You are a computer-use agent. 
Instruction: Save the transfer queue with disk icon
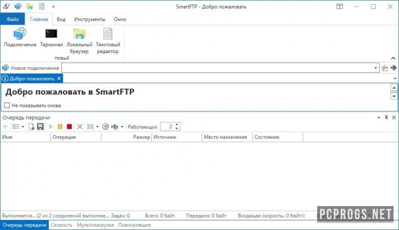(40, 126)
